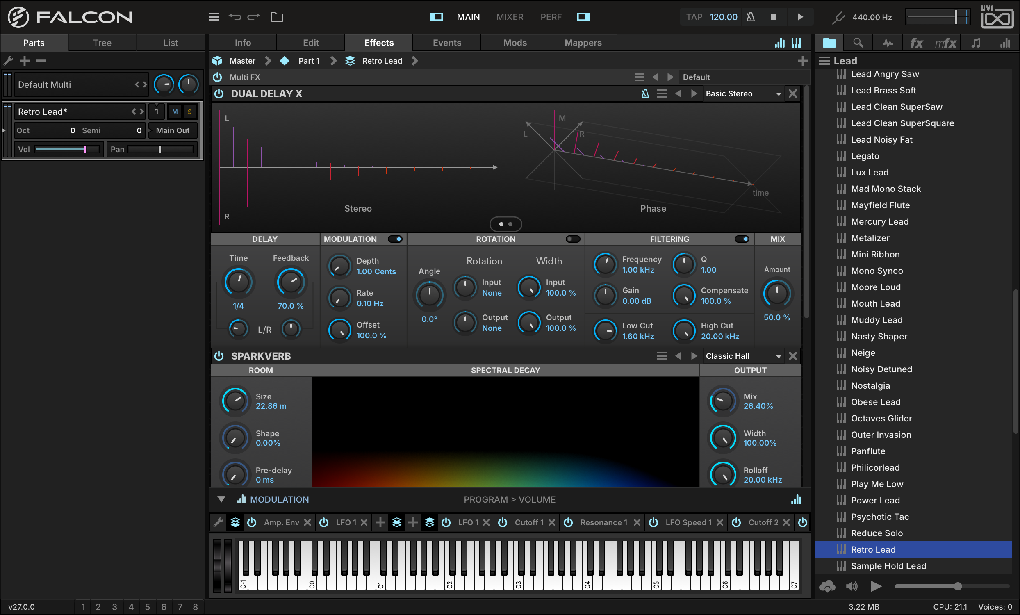1020x615 pixels.
Task: Toggle Dual Delay X power button
Action: click(219, 93)
